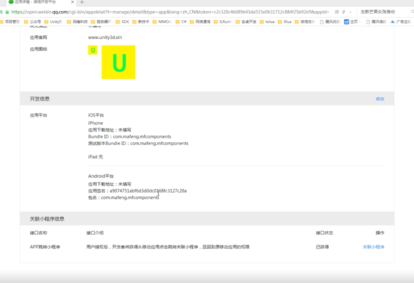Click the green HTTPS lock icon in address bar
The width and height of the screenshot is (414, 283).
coord(8,12)
